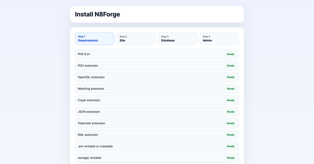
Task: Switch to the Step 4 Admin tab
Action: point(219,39)
